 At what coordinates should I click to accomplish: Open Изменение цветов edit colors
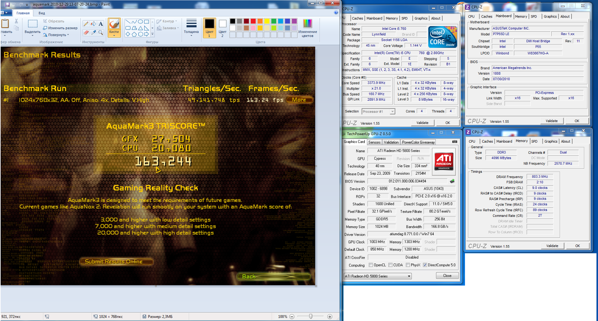(x=308, y=28)
